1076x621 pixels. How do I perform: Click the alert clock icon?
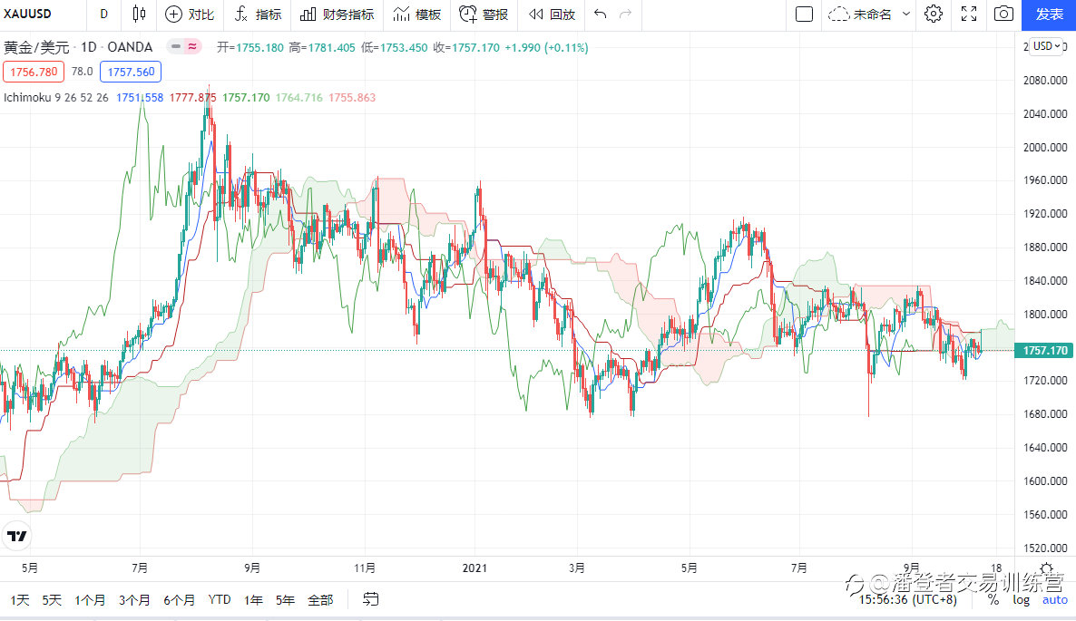click(467, 14)
